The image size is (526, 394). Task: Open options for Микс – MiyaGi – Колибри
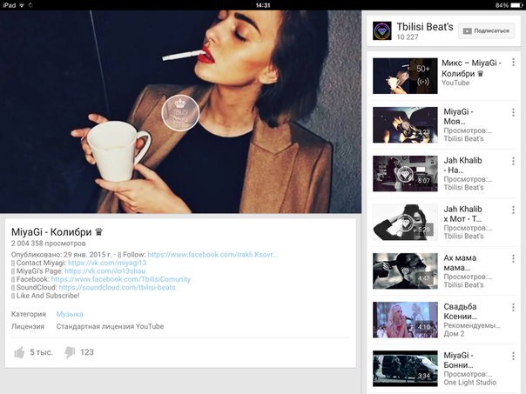point(514,63)
